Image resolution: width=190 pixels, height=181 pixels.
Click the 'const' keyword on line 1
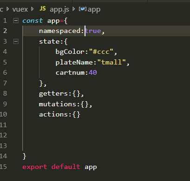[33, 20]
